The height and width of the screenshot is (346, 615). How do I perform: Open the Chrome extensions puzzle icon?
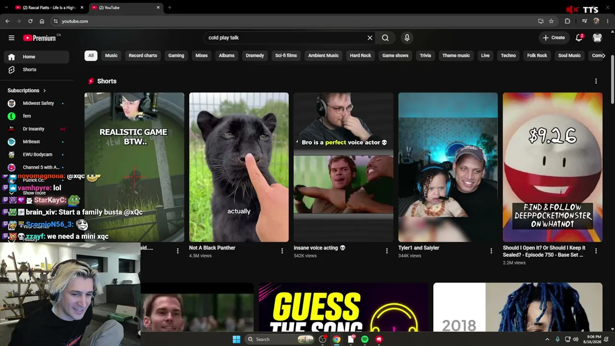click(567, 21)
